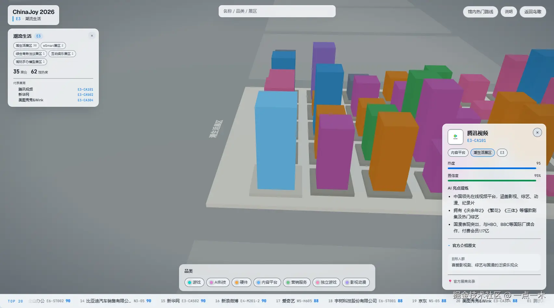
Task: Select 腾讯视频 in the 代表展商 list
Action: [x=56, y=89]
